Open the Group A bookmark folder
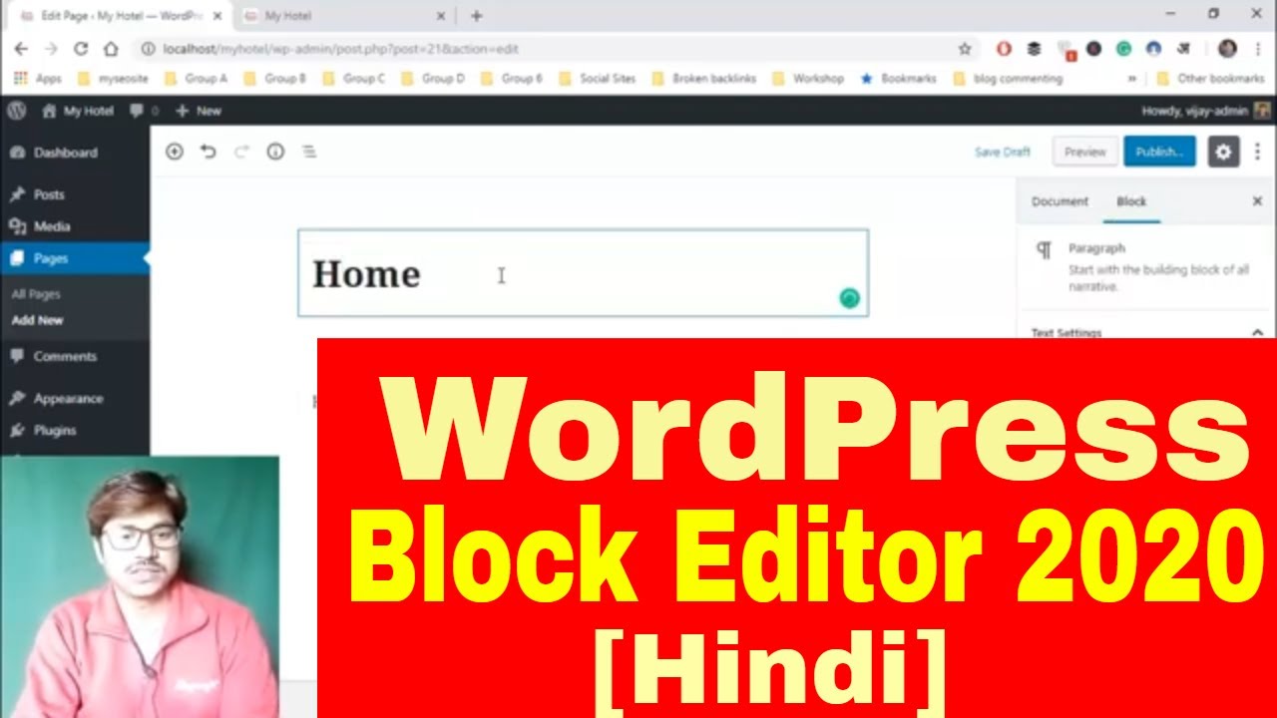Image resolution: width=1277 pixels, height=718 pixels. 196,79
